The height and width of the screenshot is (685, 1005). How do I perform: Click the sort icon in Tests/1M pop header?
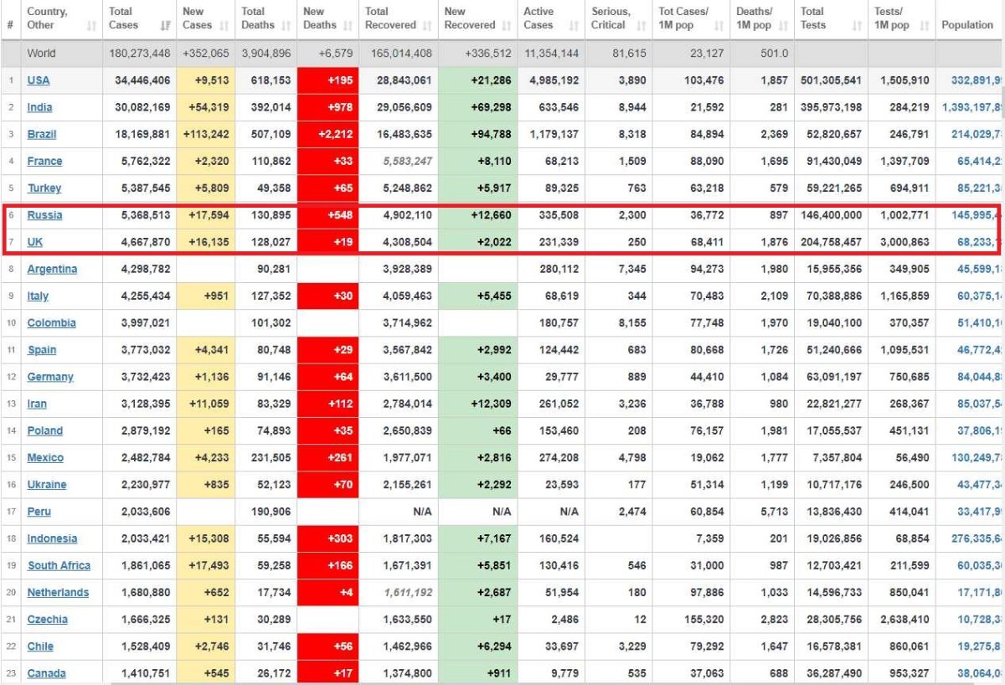pyautogui.click(x=923, y=26)
